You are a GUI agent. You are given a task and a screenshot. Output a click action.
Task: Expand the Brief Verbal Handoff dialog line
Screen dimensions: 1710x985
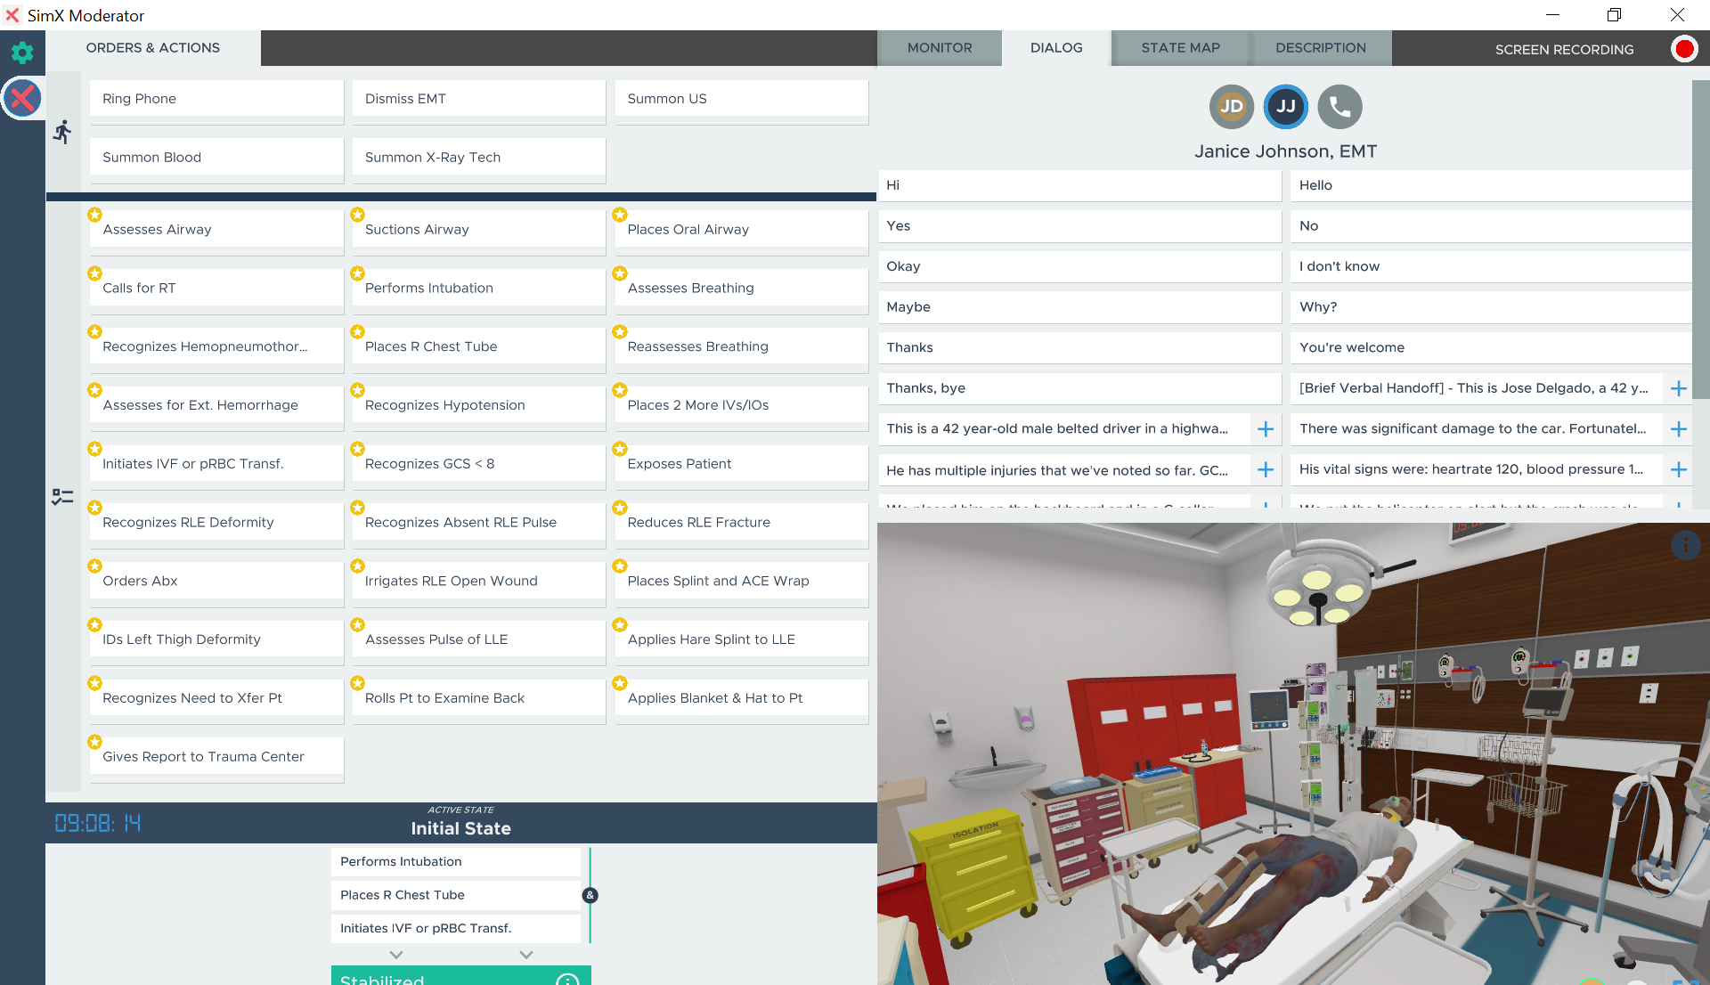pyautogui.click(x=1679, y=388)
